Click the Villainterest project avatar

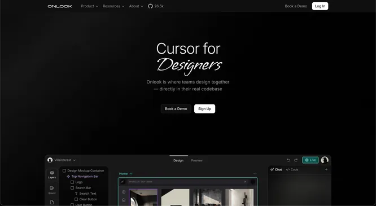point(50,160)
